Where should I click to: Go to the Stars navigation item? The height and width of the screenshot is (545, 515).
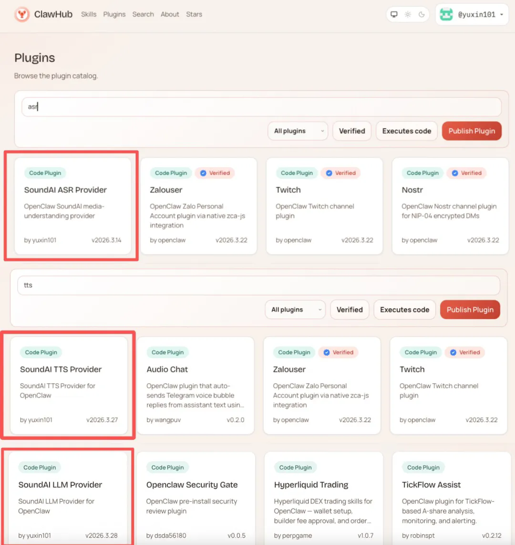click(194, 14)
